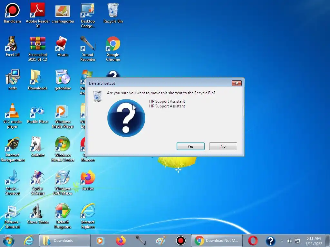Viewport: 330px width, 247px height.
Task: Select the getonline desktop icon
Action: 63,80
